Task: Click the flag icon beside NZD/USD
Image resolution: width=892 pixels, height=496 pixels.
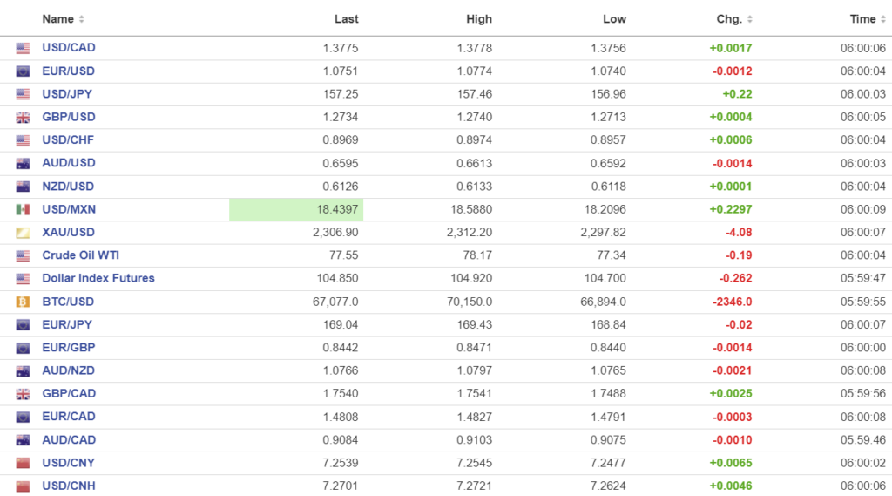Action: [x=23, y=187]
